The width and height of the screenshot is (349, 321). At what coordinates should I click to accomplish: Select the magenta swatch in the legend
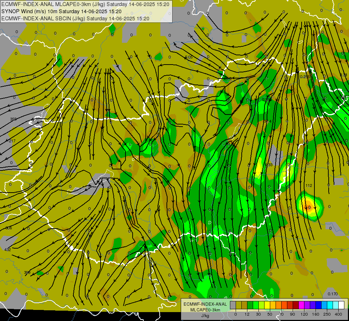(x=302, y=305)
